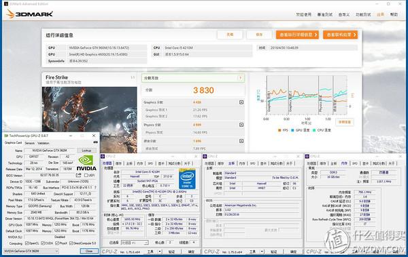Click the orange view online results button
Viewport: 408px width, 257px height.
(341, 35)
